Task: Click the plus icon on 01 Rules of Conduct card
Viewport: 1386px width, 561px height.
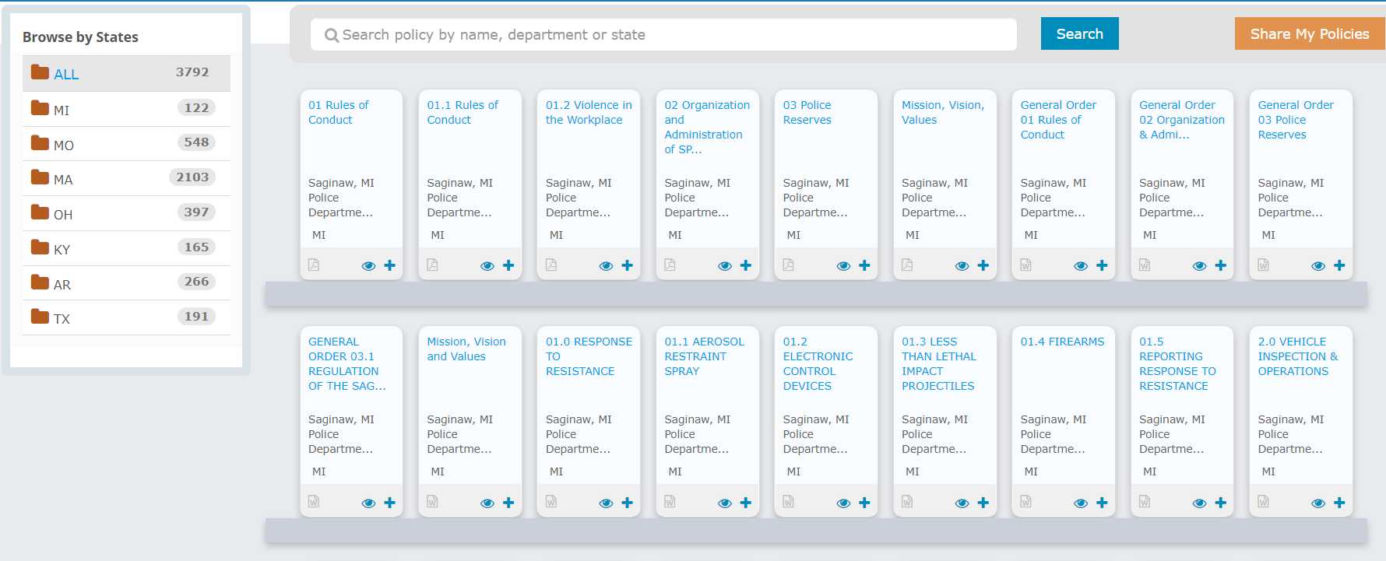Action: [x=389, y=265]
